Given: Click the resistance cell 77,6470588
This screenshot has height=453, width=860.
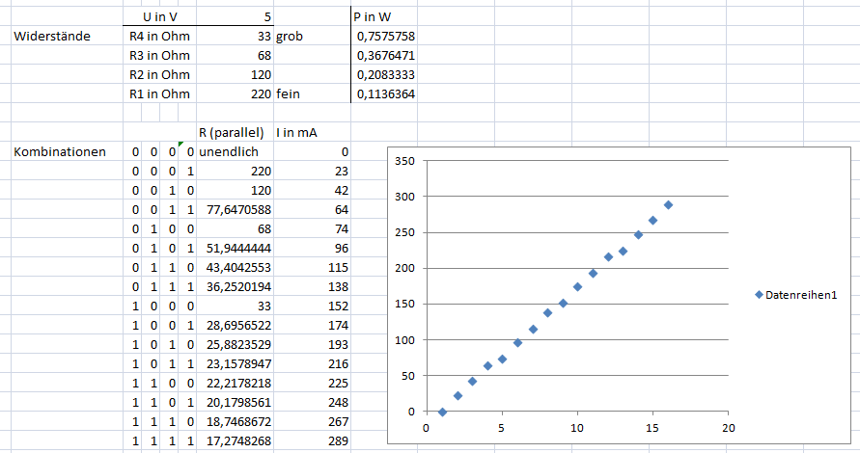Looking at the screenshot, I should pos(236,209).
